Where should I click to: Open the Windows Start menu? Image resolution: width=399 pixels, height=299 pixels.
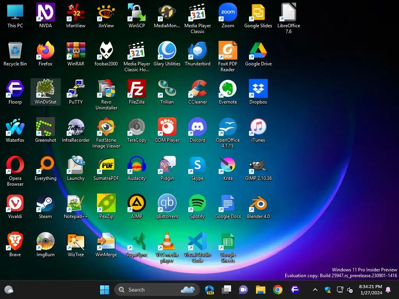[x=104, y=290]
